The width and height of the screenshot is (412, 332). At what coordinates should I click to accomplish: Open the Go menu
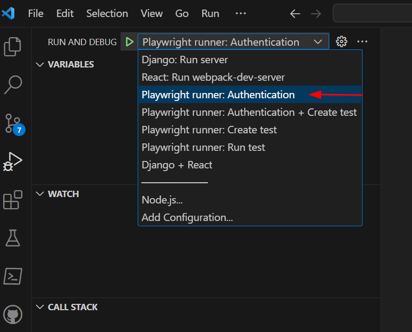click(x=182, y=13)
